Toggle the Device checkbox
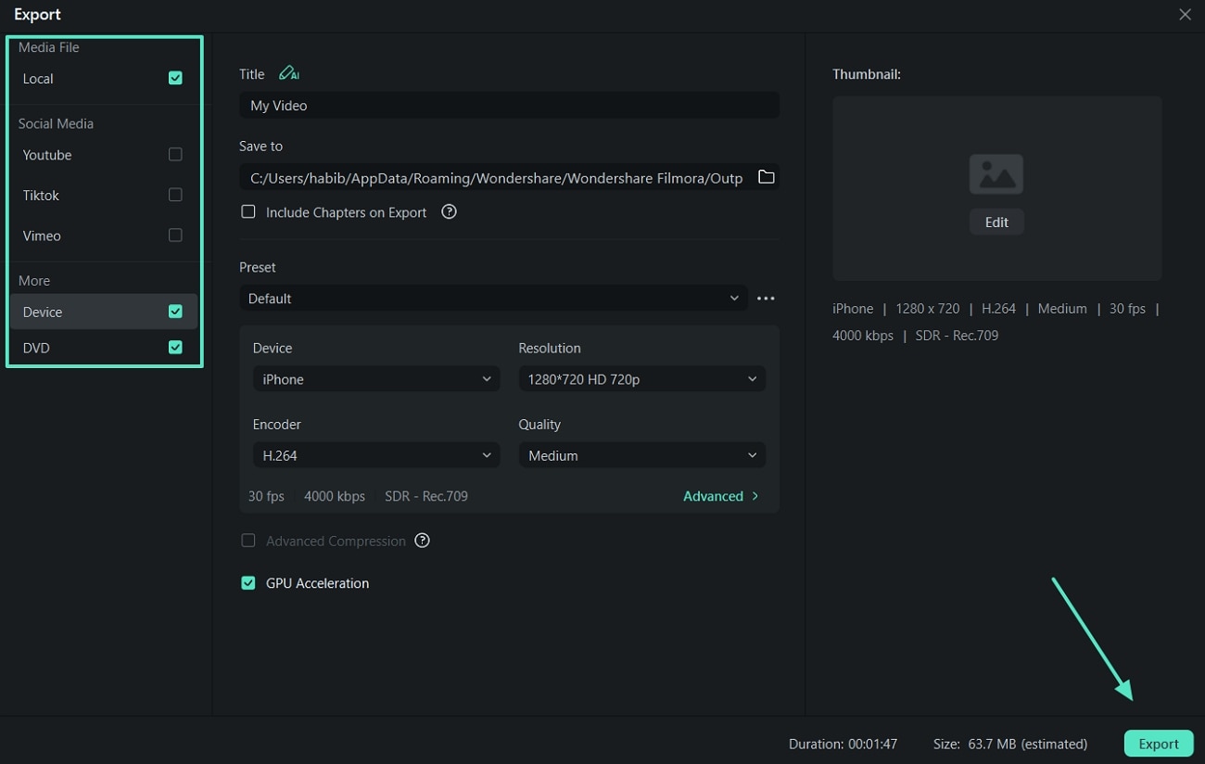 click(x=175, y=312)
